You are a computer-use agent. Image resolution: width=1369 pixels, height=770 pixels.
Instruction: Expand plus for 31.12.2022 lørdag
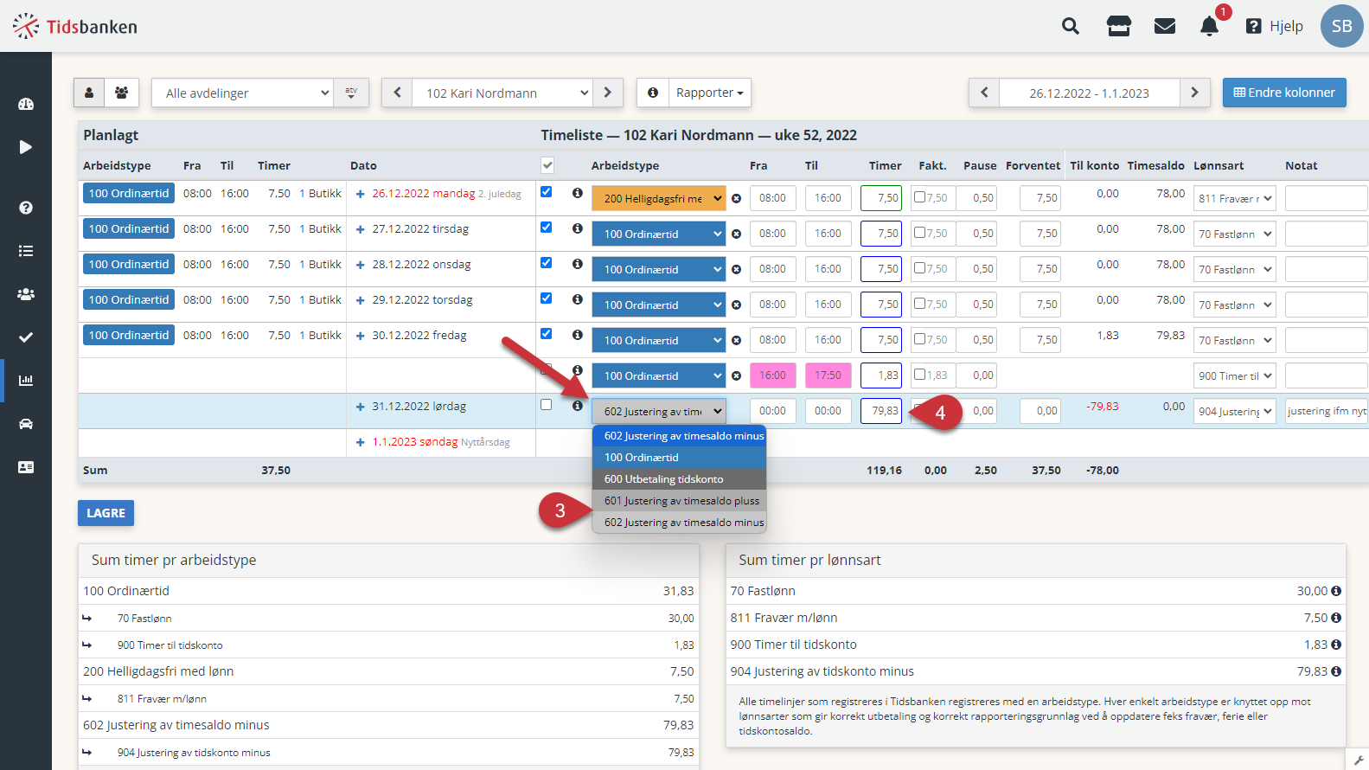[361, 407]
